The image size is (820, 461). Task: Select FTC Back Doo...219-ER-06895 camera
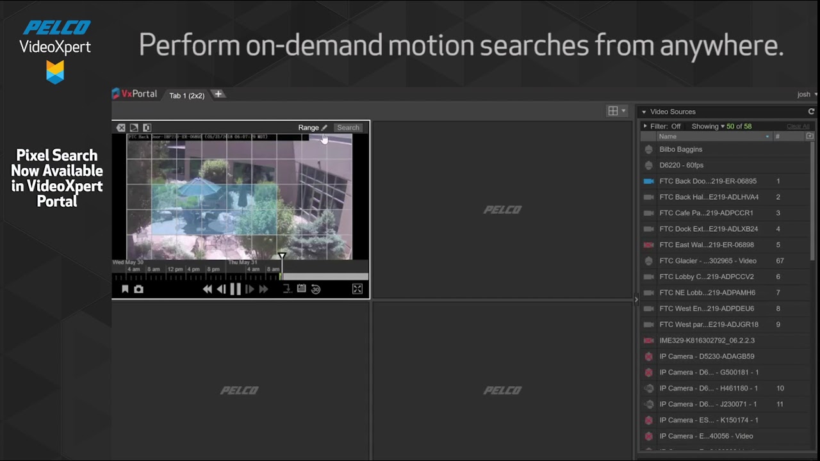[x=725, y=181]
